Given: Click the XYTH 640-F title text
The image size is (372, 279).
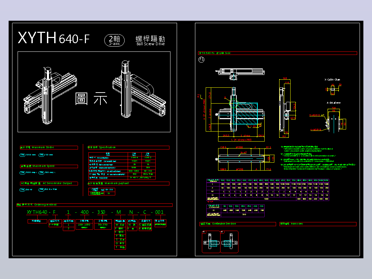Looking at the screenshot, I should [53, 38].
